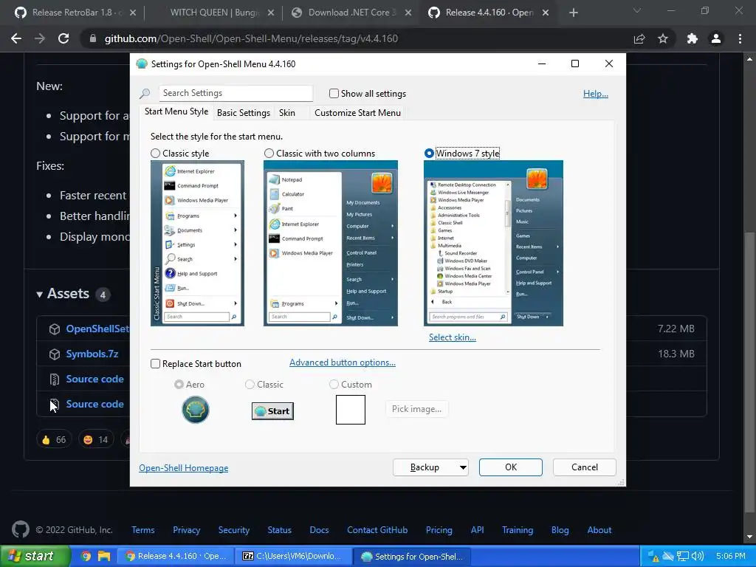Reload the GitHub page
The image size is (756, 567).
[x=63, y=38]
